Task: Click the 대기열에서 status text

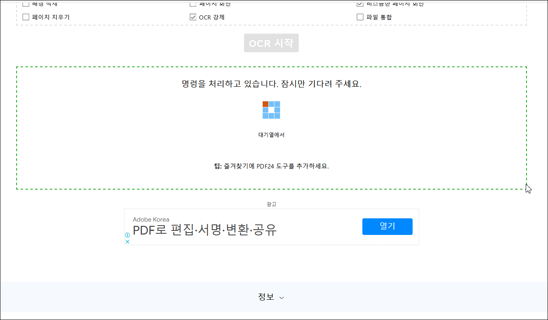Action: 271,135
